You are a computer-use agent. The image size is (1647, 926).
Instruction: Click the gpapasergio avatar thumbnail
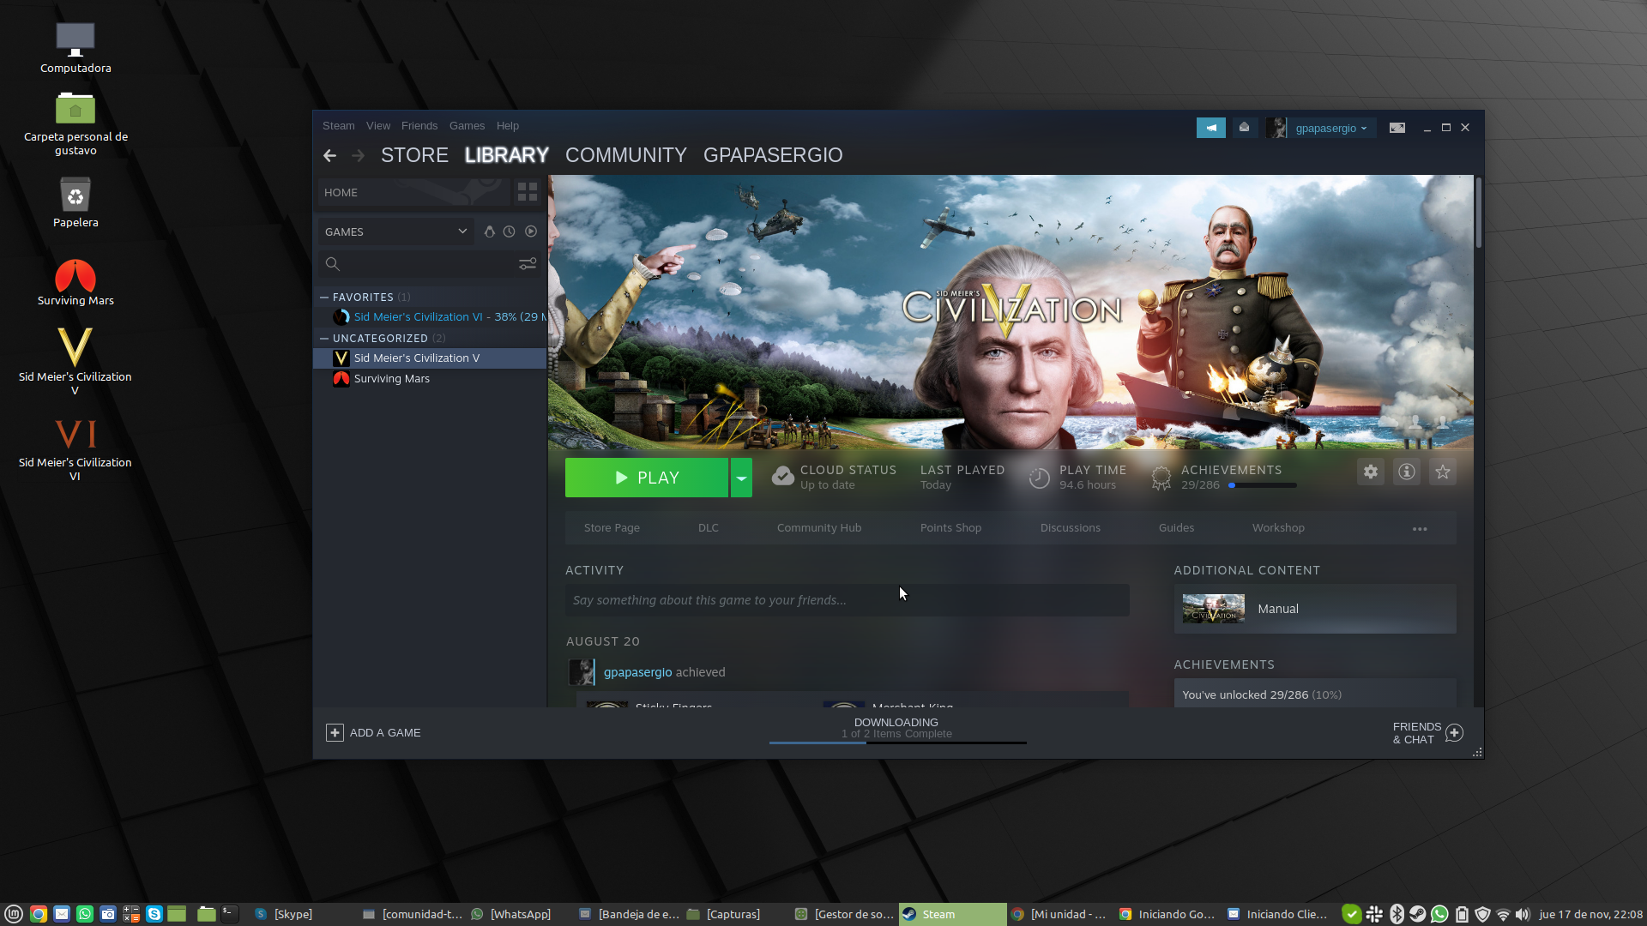click(x=1276, y=128)
